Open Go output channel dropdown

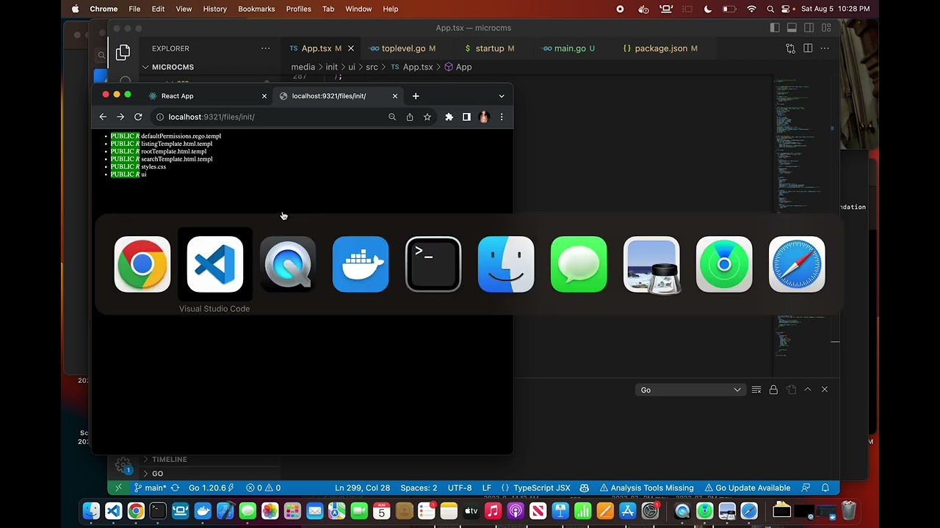pyautogui.click(x=690, y=390)
